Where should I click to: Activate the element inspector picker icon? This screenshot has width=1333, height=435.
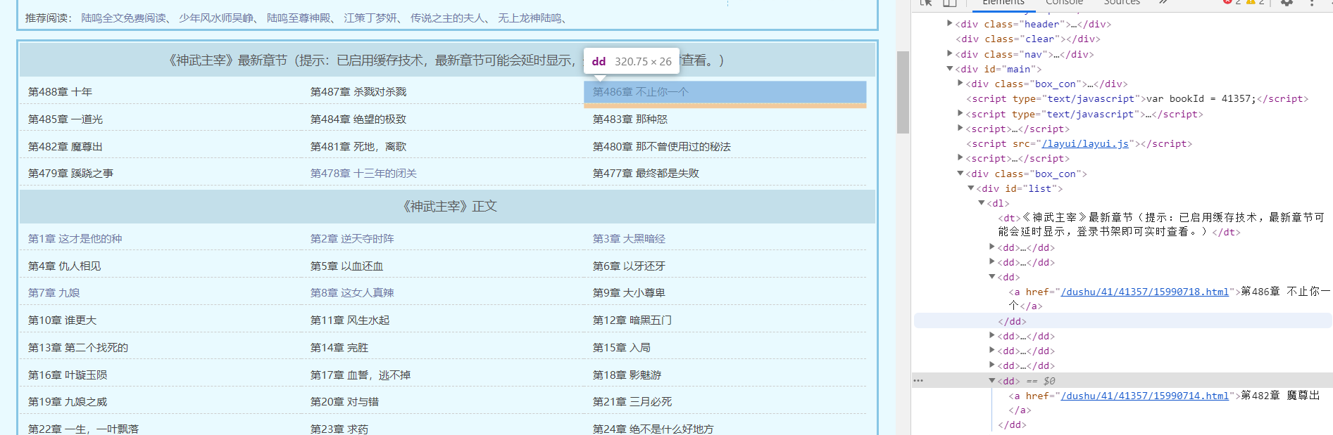(x=927, y=3)
